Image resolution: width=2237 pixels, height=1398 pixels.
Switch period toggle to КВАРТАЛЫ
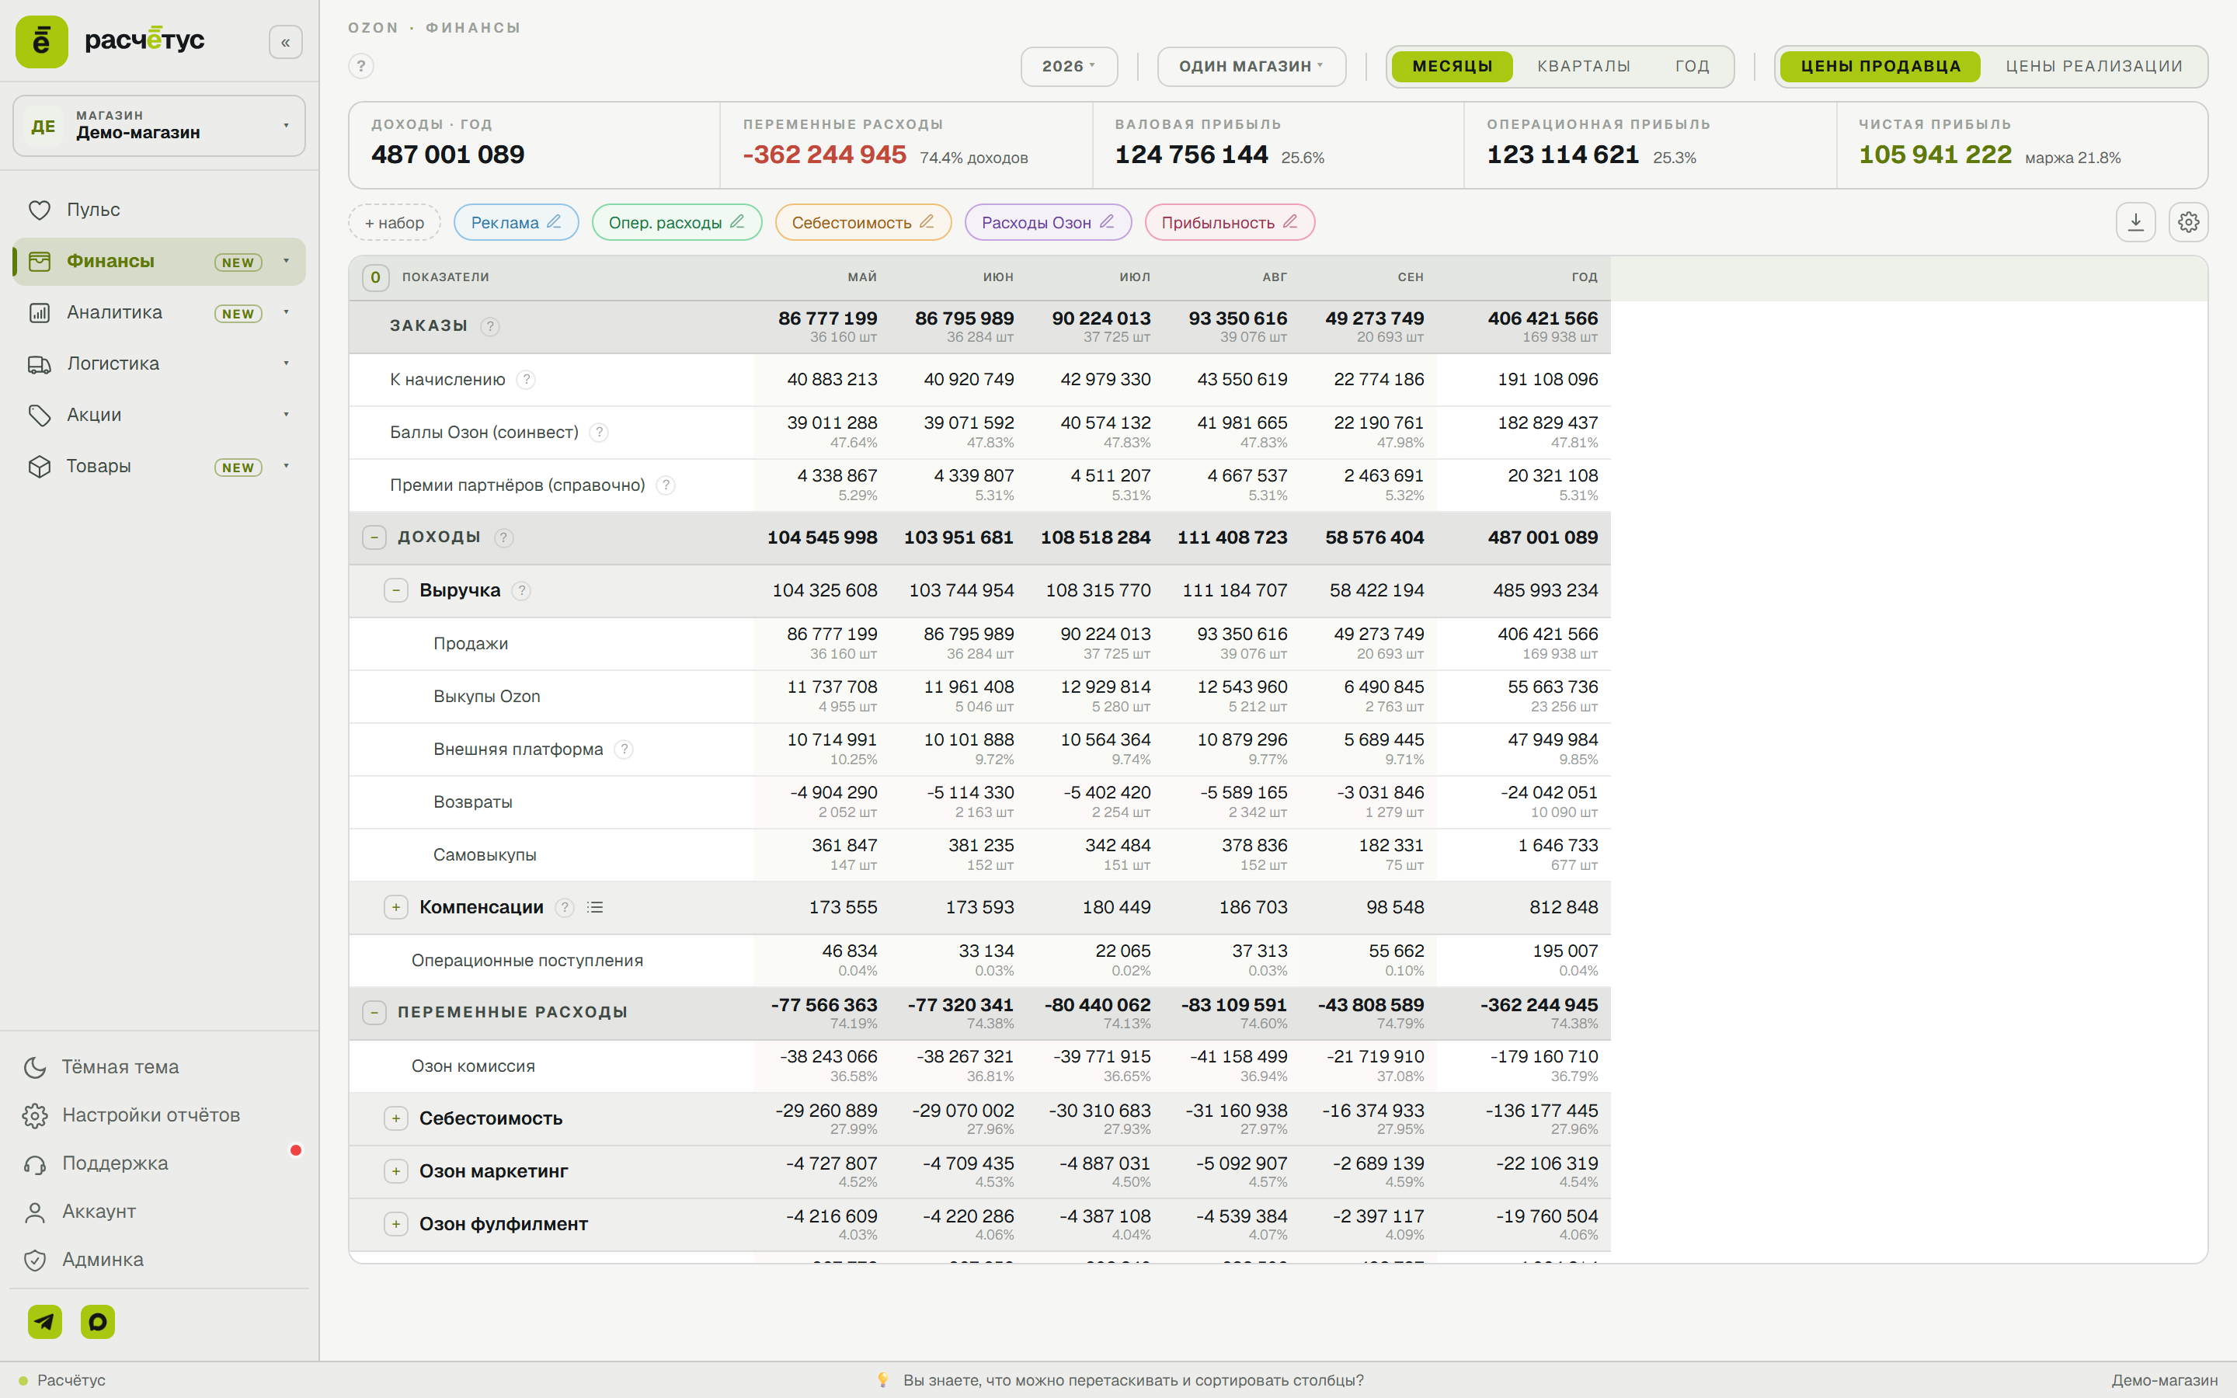pos(1584,67)
